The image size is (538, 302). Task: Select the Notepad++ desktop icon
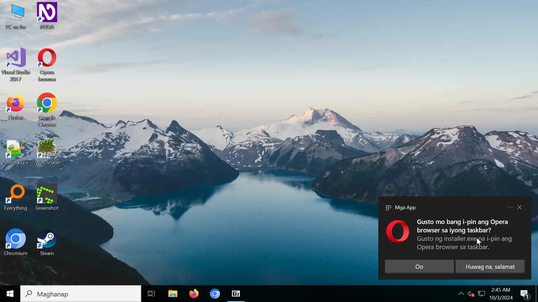pyautogui.click(x=16, y=148)
